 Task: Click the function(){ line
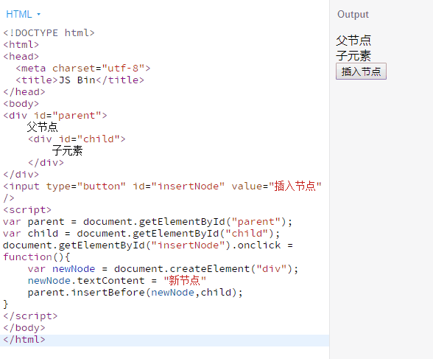point(37,257)
